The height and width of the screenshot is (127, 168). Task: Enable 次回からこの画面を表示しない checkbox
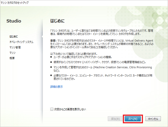point(52,109)
